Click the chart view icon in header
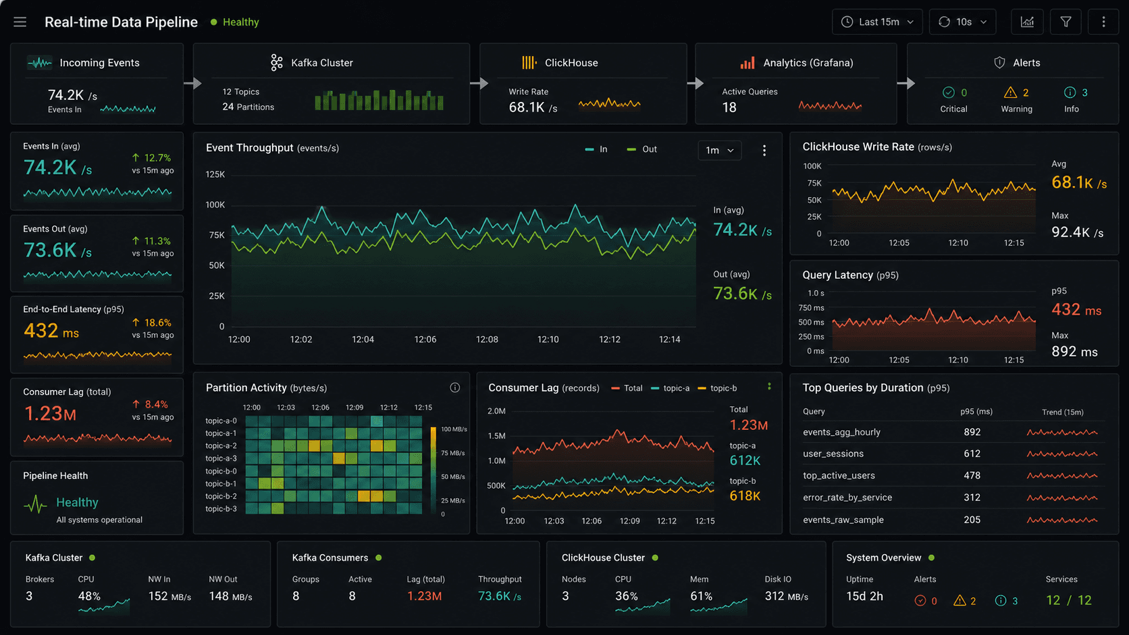The image size is (1129, 635). pyautogui.click(x=1027, y=22)
